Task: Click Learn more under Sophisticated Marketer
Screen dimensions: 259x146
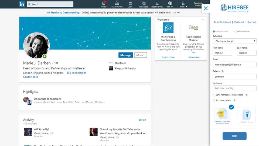Action: coord(194,57)
